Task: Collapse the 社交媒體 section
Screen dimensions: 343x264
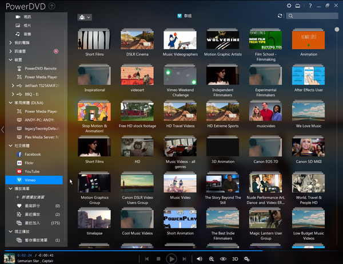Action: 3,146
